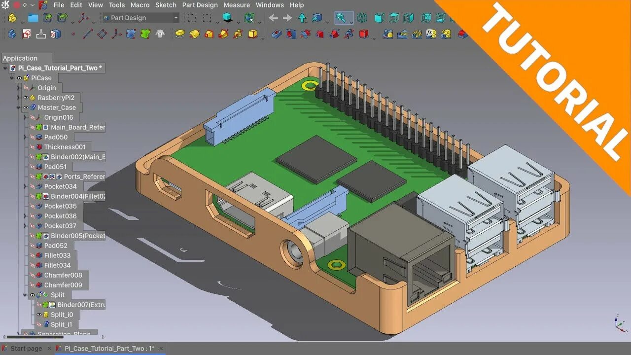Click the Pocket tool icon
The width and height of the screenshot is (631, 355).
[x=277, y=34]
